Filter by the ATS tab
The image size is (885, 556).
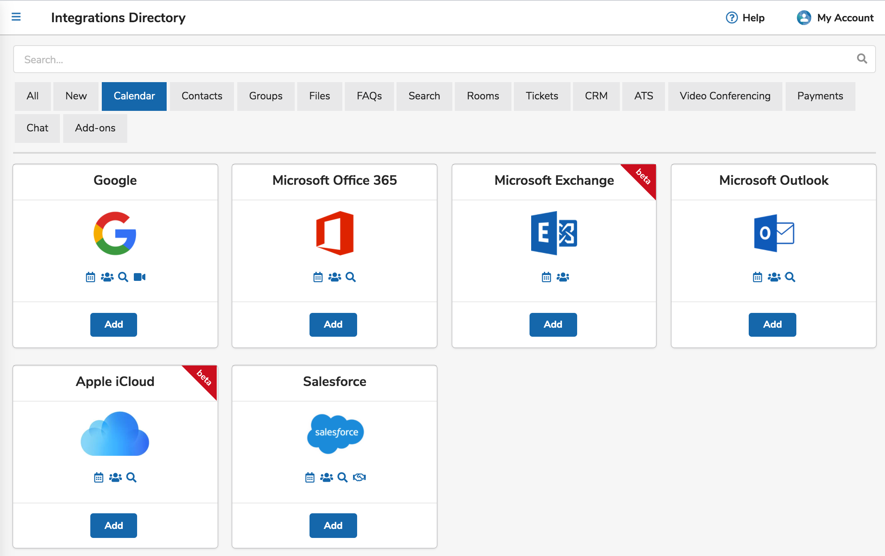[x=644, y=96]
